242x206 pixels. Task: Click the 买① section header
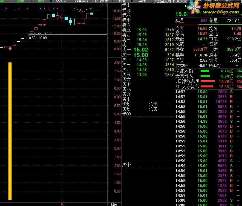pos(126,165)
